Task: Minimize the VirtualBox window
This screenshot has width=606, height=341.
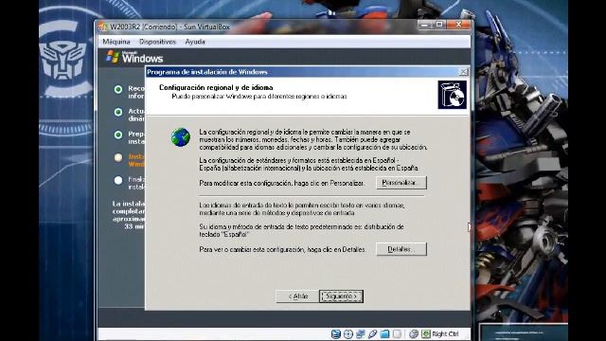Action: click(425, 25)
